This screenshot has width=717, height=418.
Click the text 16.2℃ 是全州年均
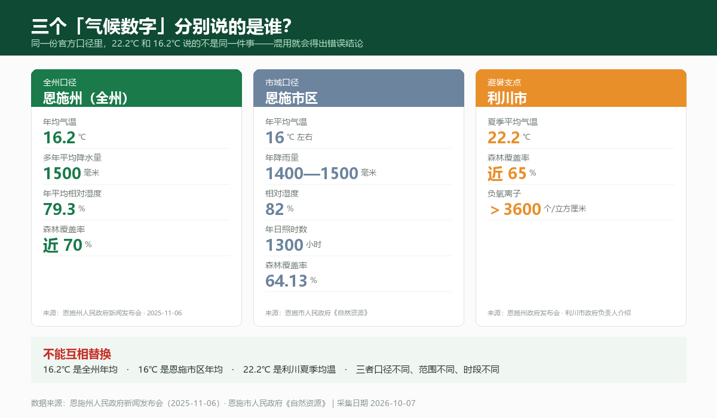click(80, 370)
